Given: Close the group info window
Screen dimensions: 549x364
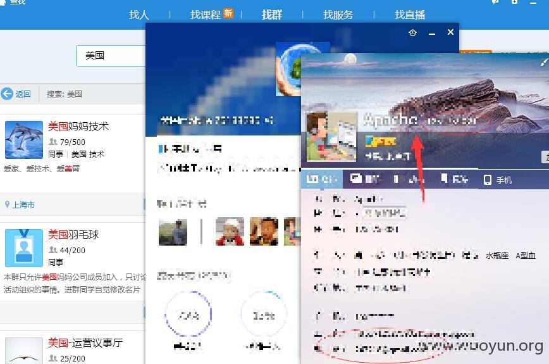Looking at the screenshot, I should pyautogui.click(x=450, y=32).
